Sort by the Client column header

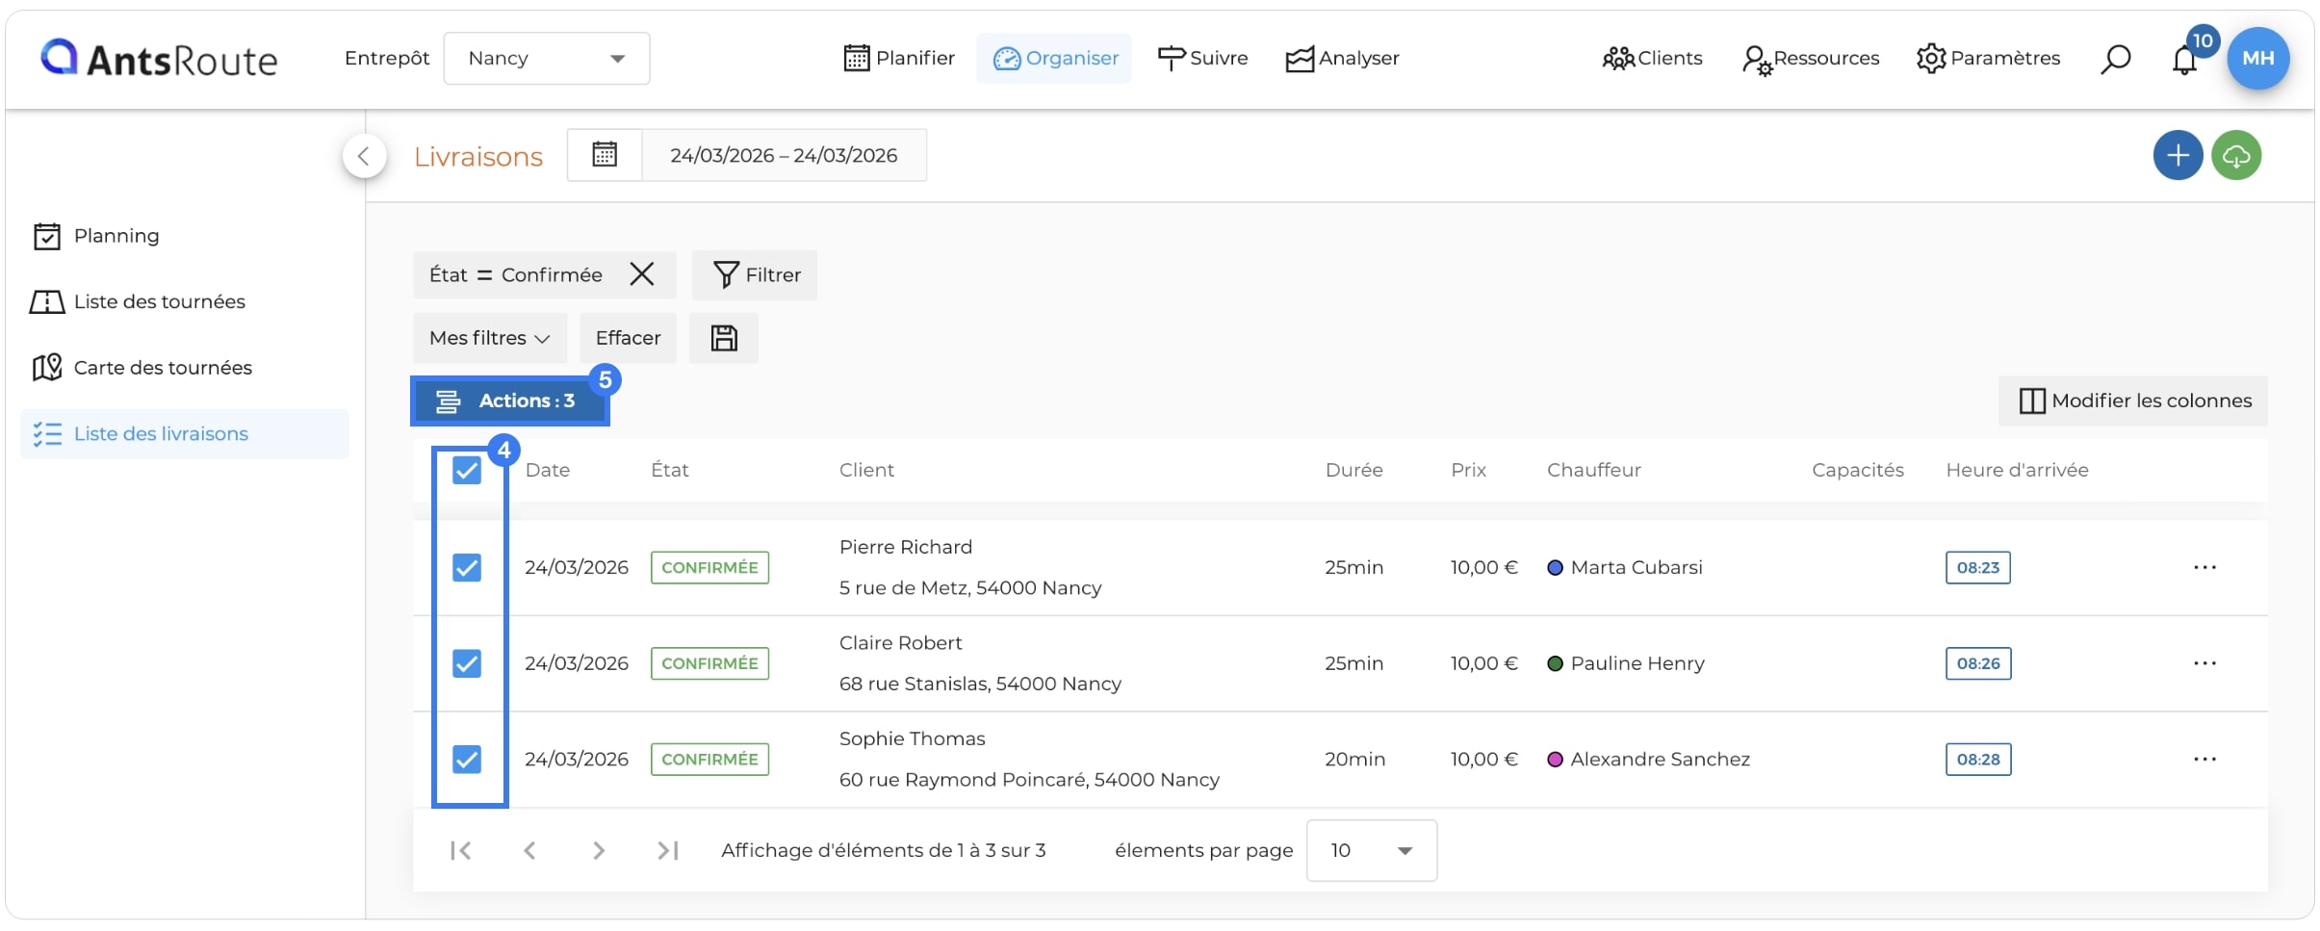(x=866, y=471)
